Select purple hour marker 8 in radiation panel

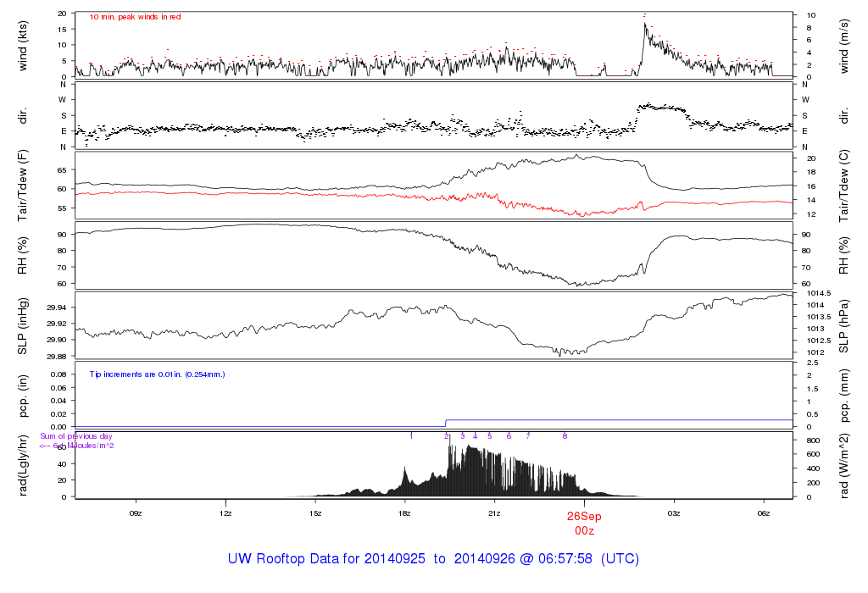565,435
